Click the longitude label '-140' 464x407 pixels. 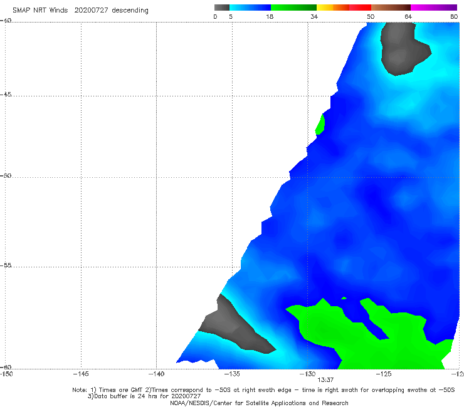(x=156, y=374)
